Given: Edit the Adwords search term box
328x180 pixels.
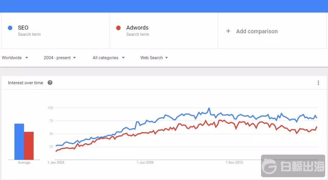Looking at the screenshot, I should point(164,31).
